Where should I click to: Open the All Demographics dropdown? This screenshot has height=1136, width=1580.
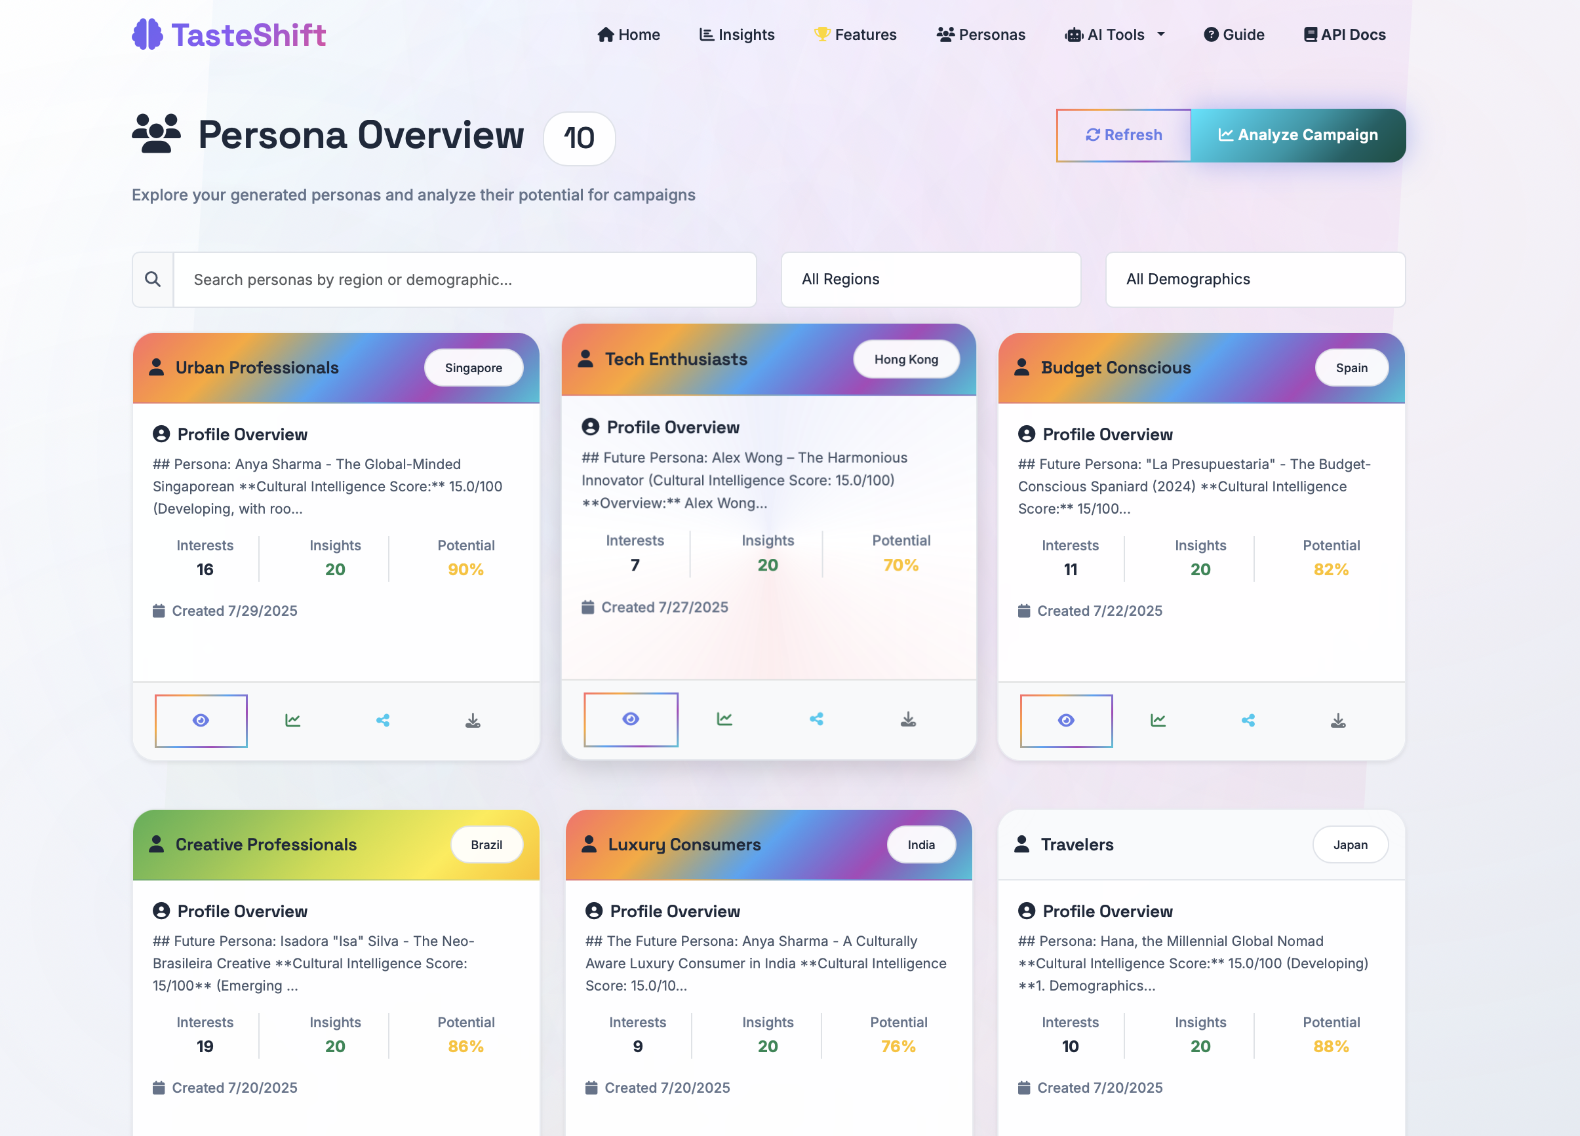point(1255,279)
